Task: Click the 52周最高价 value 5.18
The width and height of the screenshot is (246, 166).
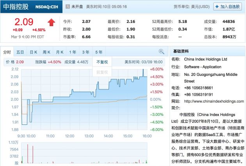Action: tap(183, 21)
